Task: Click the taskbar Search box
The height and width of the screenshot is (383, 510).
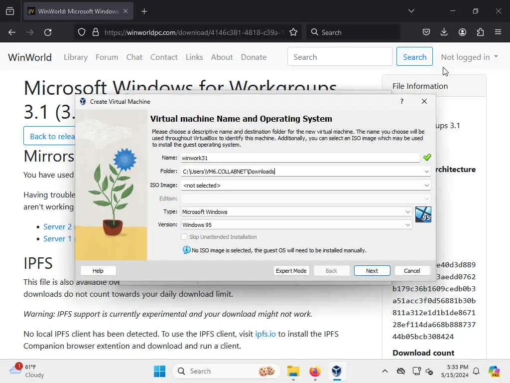Action: [x=226, y=371]
